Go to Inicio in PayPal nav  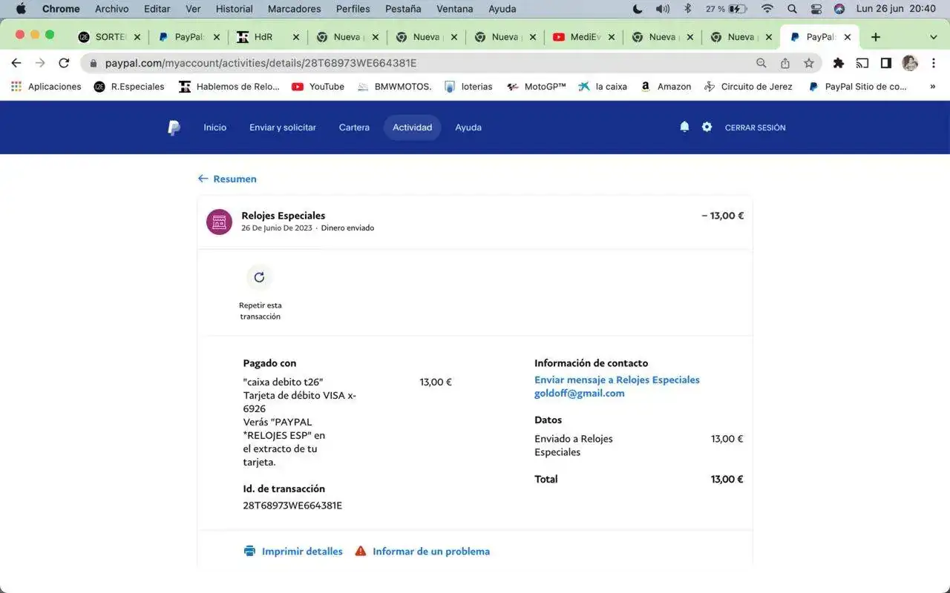click(215, 127)
